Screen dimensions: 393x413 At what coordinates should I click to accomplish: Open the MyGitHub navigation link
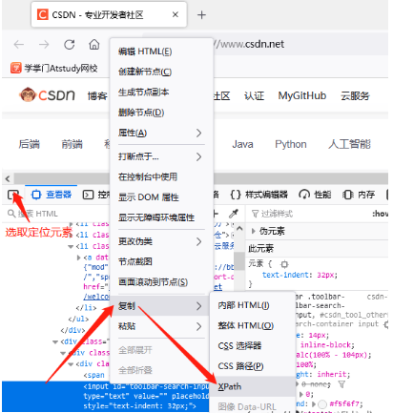click(x=302, y=95)
